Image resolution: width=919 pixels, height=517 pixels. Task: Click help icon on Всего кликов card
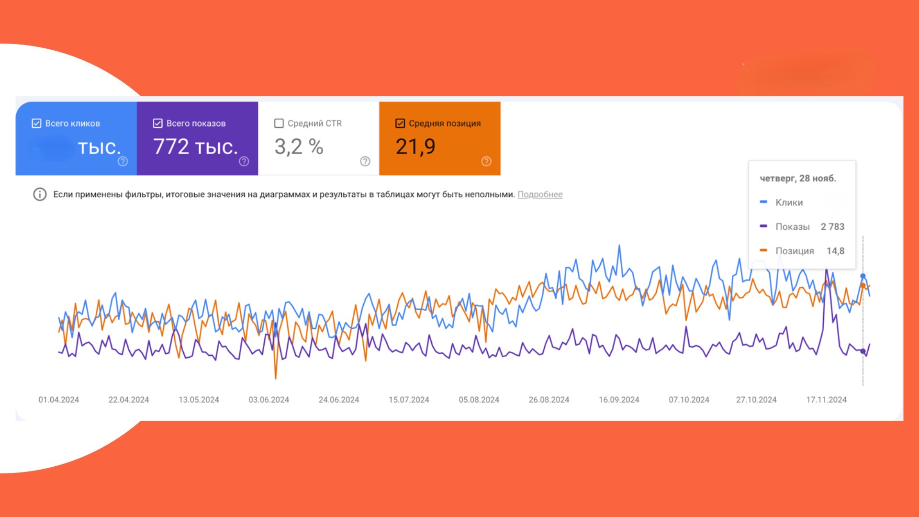coord(123,161)
